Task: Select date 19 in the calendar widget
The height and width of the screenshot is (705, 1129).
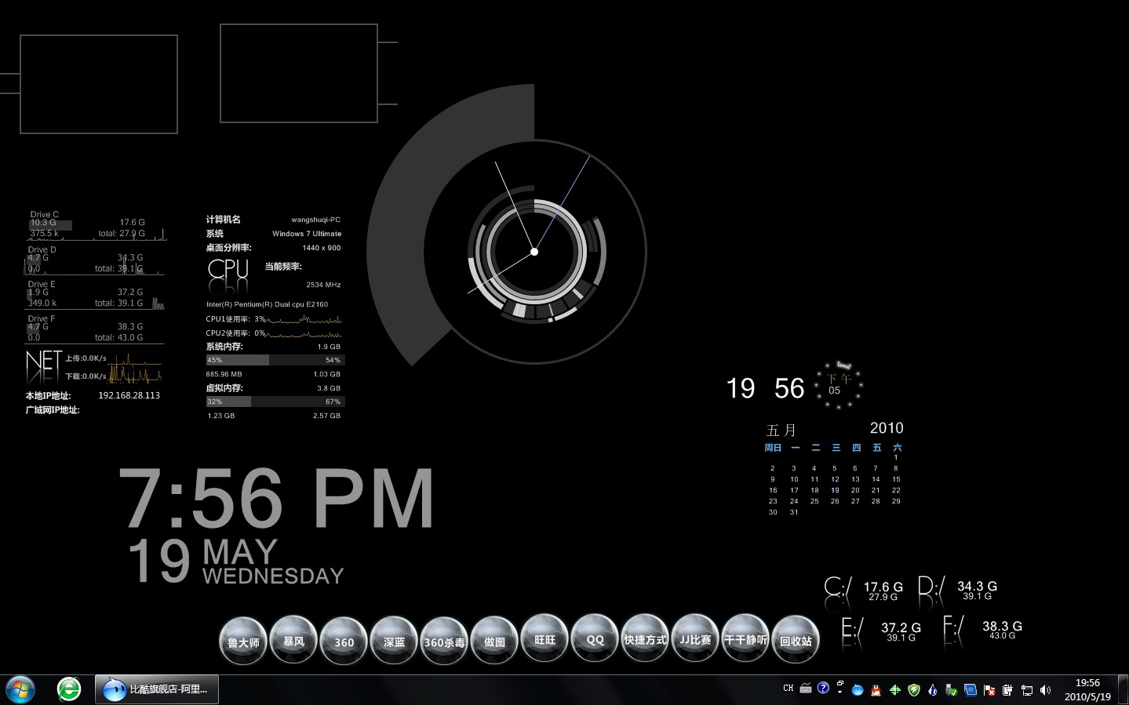Action: (835, 490)
